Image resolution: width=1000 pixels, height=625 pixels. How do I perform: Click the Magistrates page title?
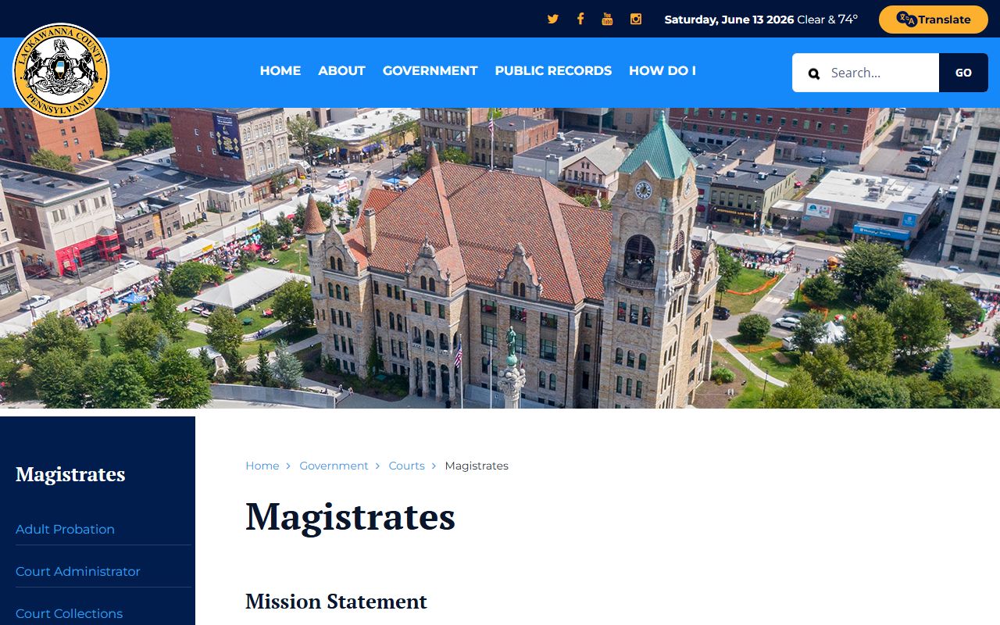point(350,516)
